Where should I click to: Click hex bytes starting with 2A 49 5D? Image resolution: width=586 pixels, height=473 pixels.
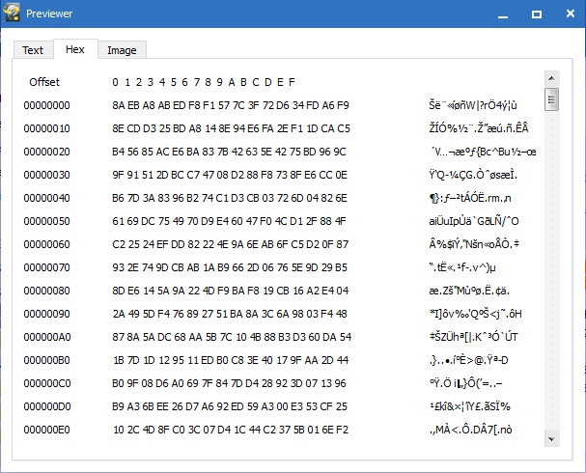(x=230, y=314)
